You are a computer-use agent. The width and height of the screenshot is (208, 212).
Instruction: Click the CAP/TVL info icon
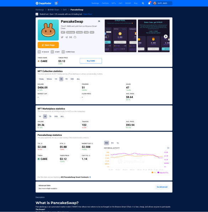89,156
